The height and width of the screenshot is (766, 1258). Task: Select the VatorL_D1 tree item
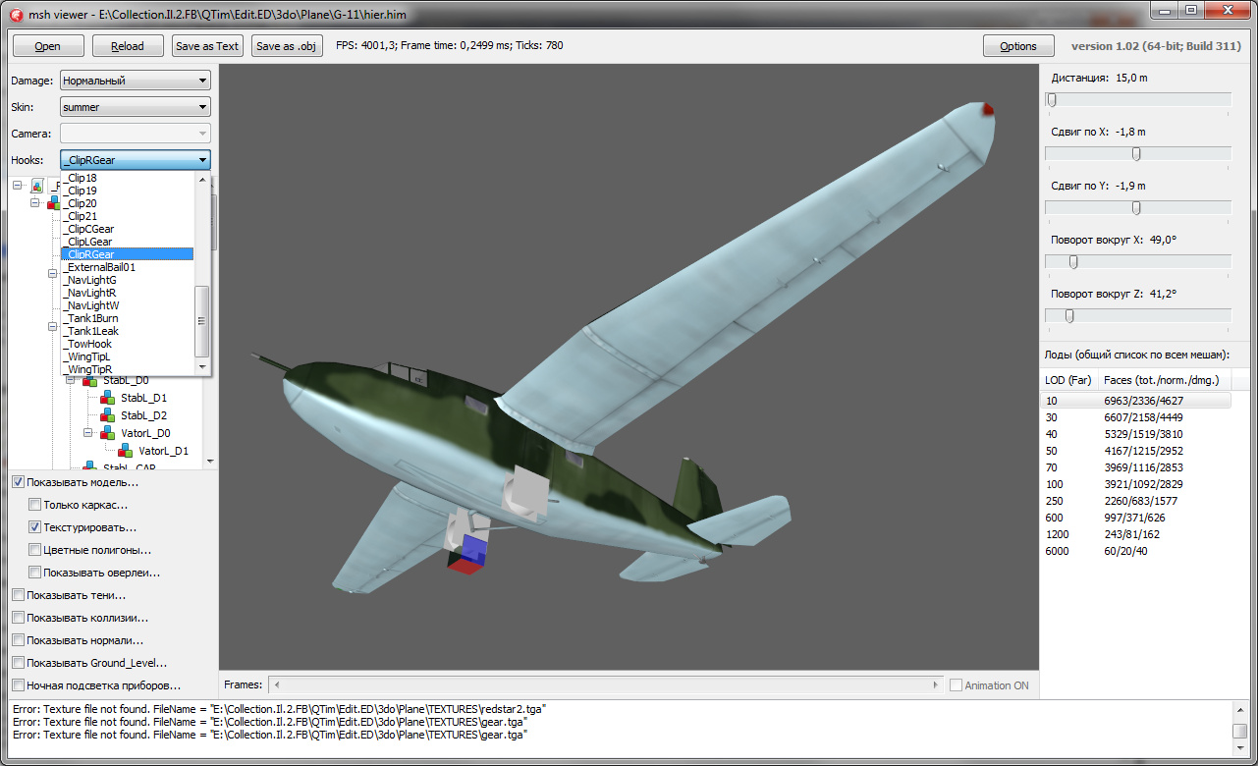tap(164, 451)
